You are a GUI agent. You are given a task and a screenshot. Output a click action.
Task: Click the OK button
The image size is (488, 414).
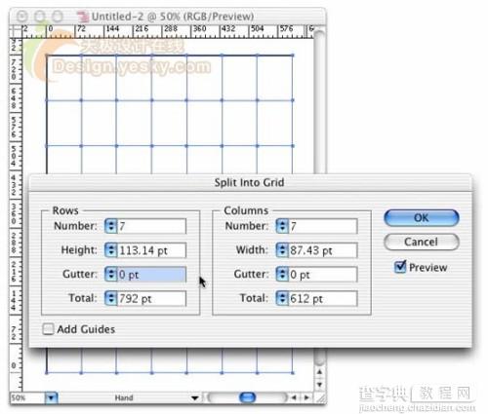click(422, 217)
